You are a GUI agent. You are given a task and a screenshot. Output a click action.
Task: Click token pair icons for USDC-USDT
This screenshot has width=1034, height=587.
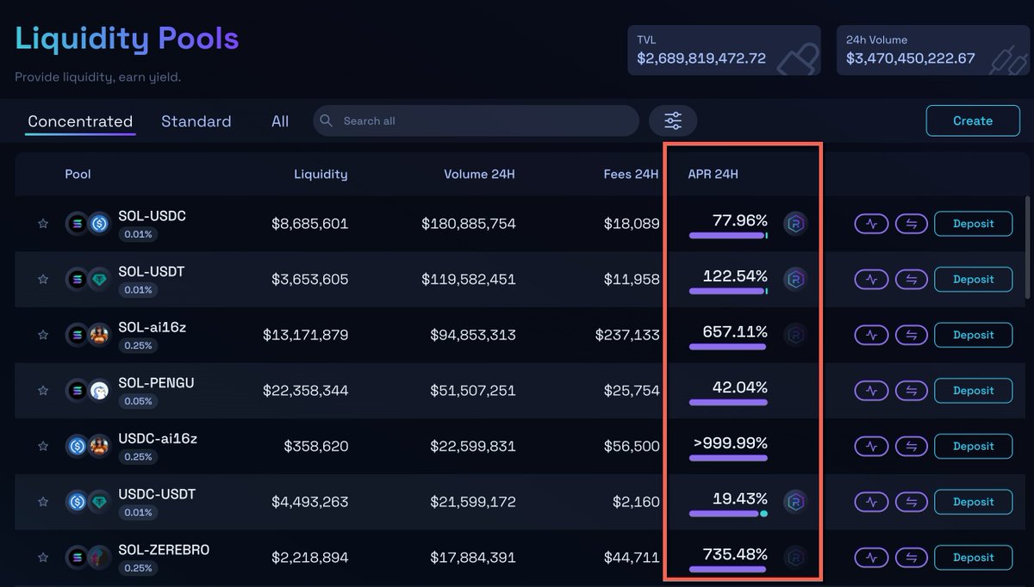(89, 502)
